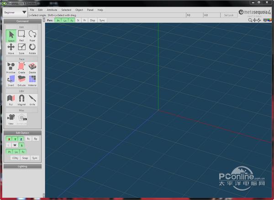Select the Extrude tool
This screenshot has height=200, width=274.
(x=21, y=81)
